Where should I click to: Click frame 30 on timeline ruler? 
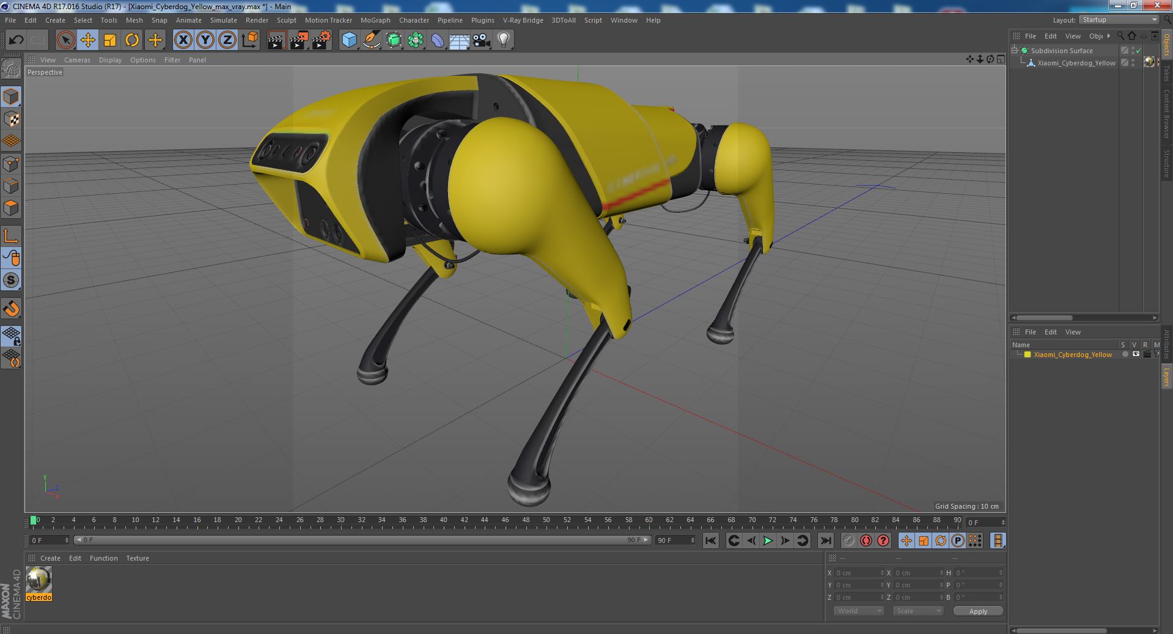(340, 521)
